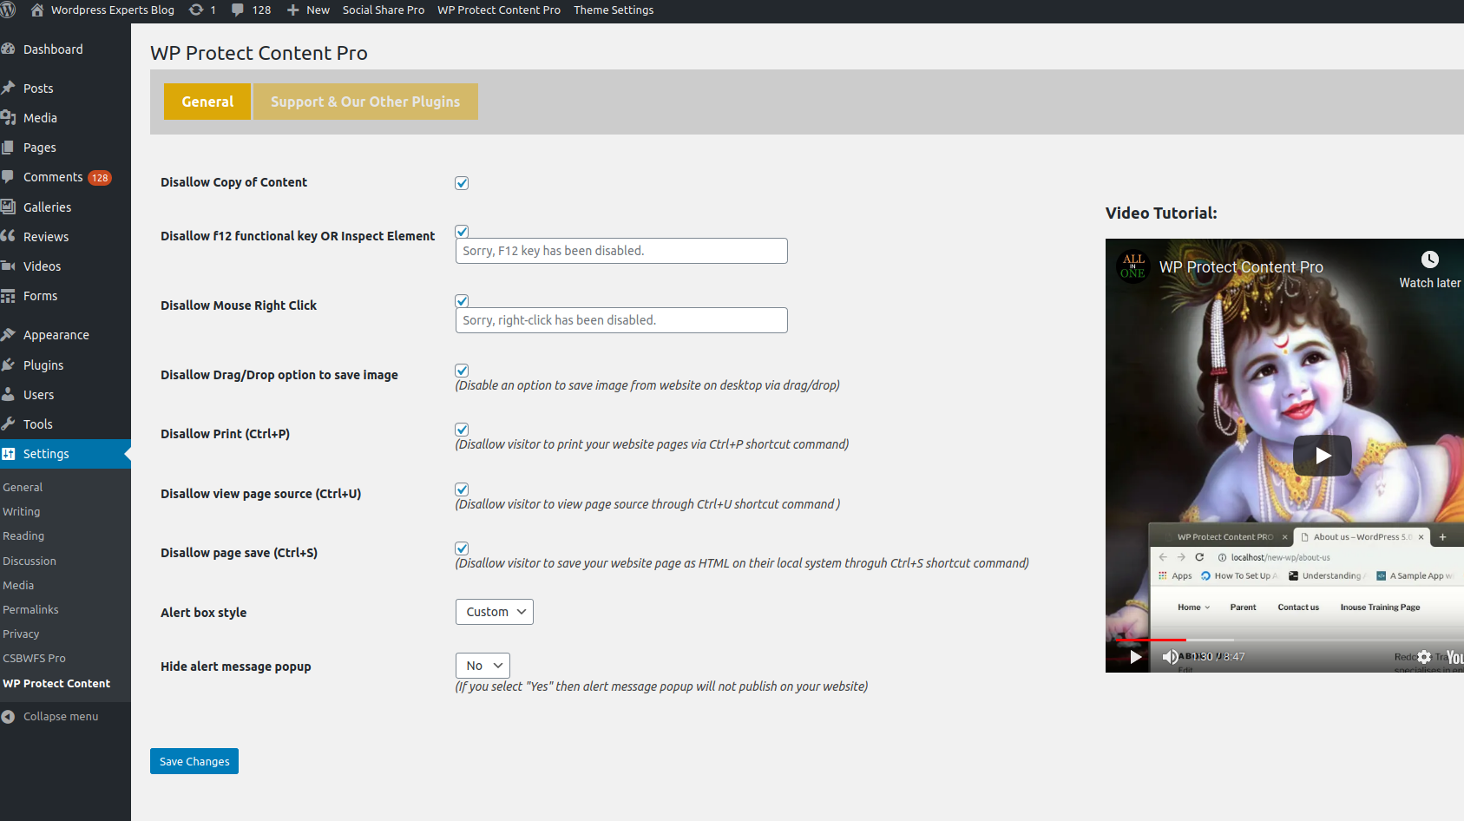Open Theme Settings in admin bar

click(x=614, y=10)
